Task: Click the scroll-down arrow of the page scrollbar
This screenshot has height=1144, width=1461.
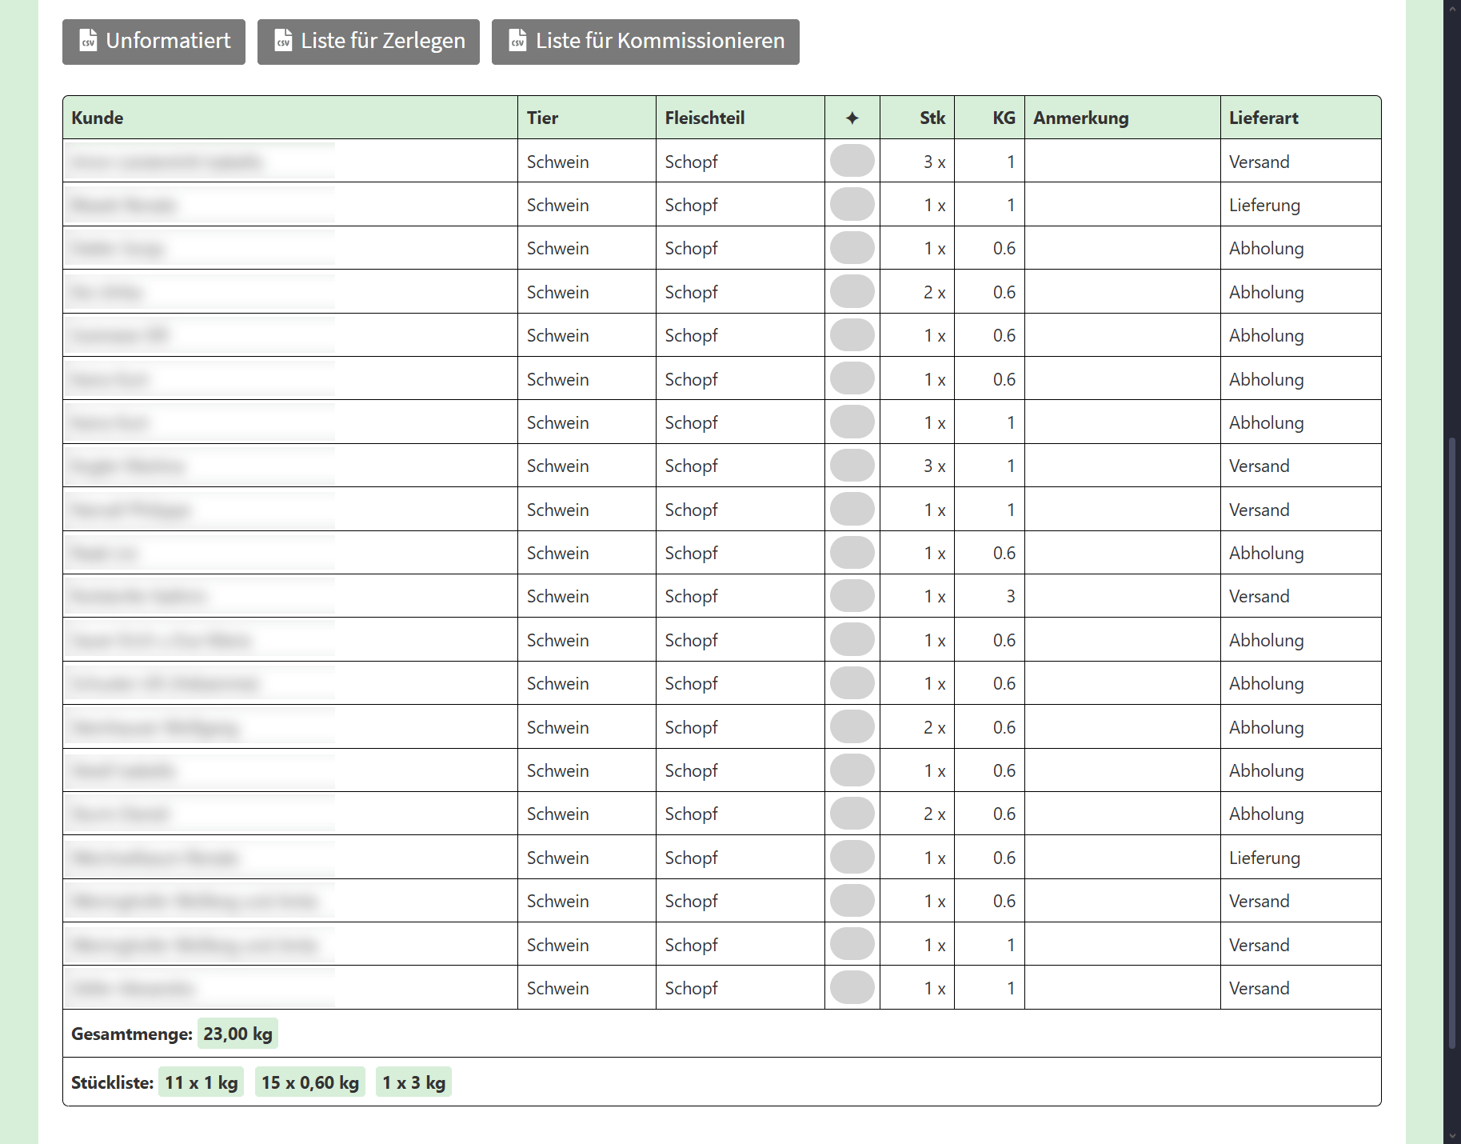Action: click(x=1452, y=1136)
